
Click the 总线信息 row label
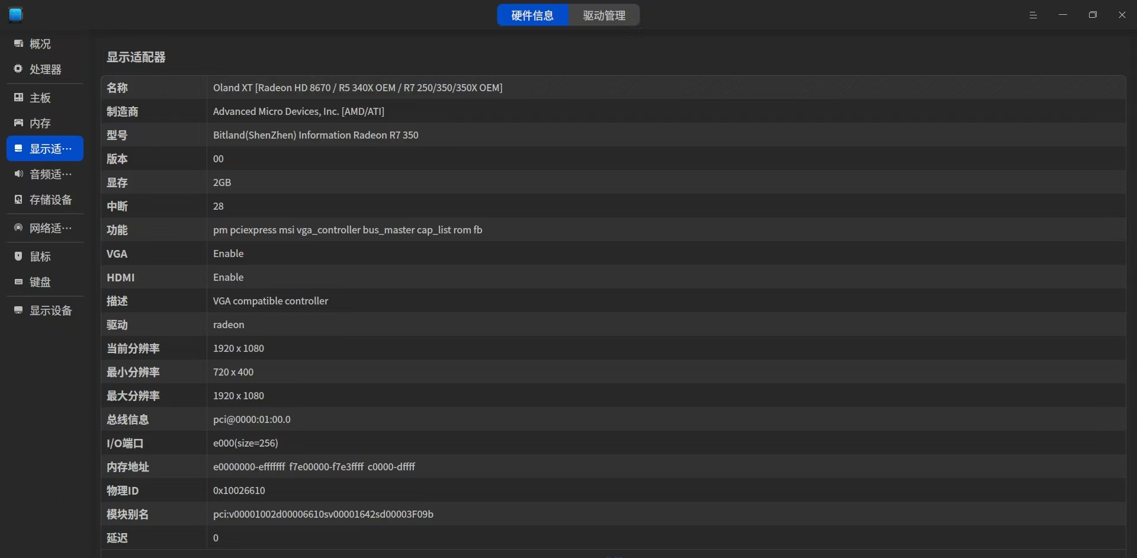point(128,419)
